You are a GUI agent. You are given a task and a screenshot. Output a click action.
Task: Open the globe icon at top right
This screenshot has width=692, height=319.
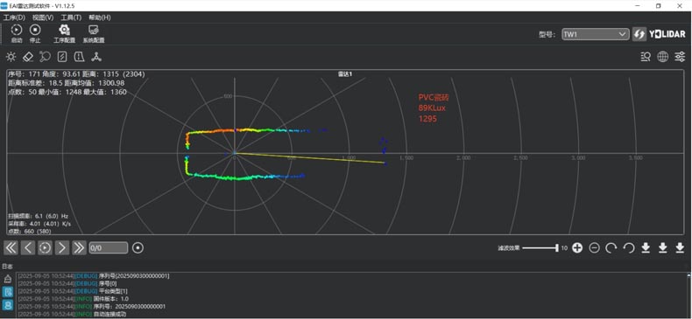pyautogui.click(x=662, y=57)
